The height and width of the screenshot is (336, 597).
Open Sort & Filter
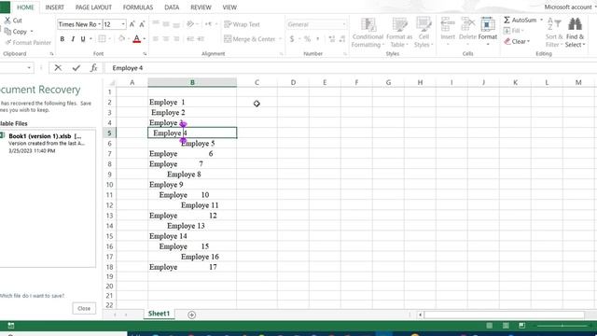pyautogui.click(x=554, y=33)
